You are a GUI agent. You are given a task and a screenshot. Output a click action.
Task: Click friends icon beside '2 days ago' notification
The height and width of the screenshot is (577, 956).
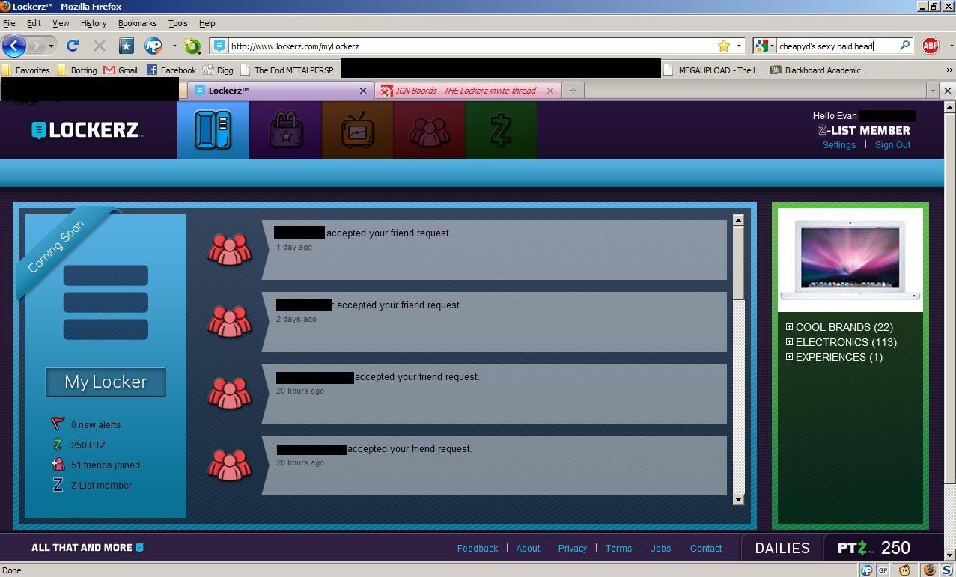coord(229,322)
